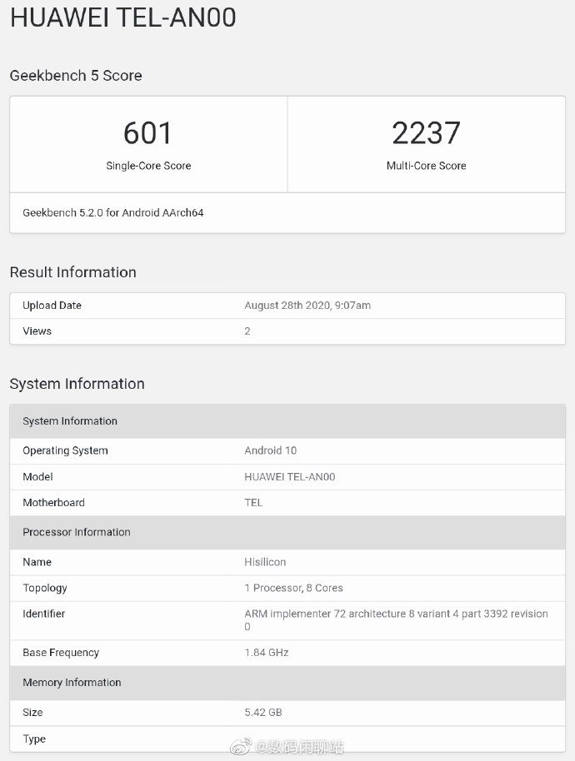This screenshot has height=761, width=575.
Task: Select the TEL motherboard value
Action: [253, 502]
